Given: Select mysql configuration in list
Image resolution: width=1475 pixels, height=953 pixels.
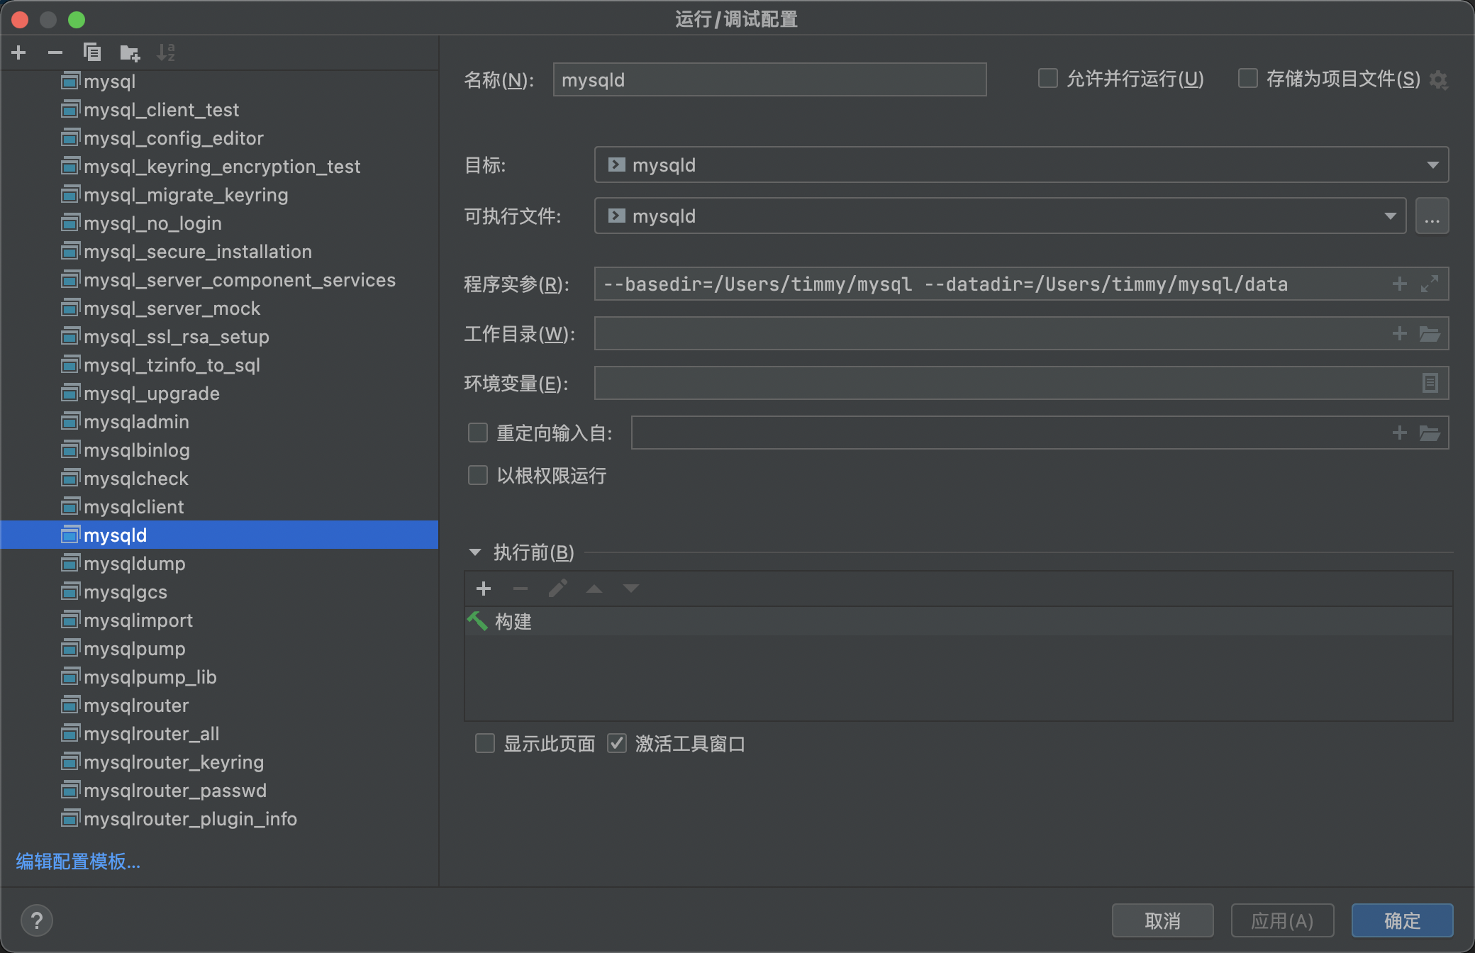Looking at the screenshot, I should [220, 82].
